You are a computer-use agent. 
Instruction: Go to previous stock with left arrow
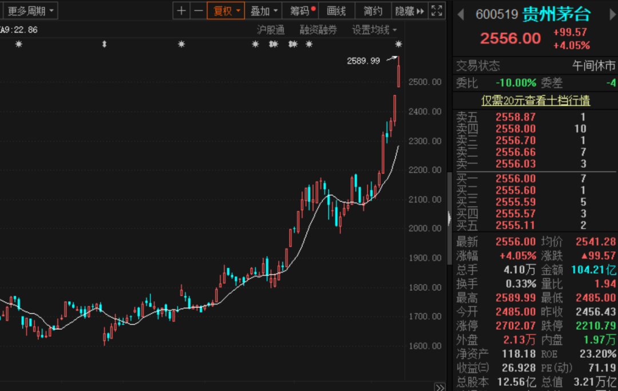[461, 14]
